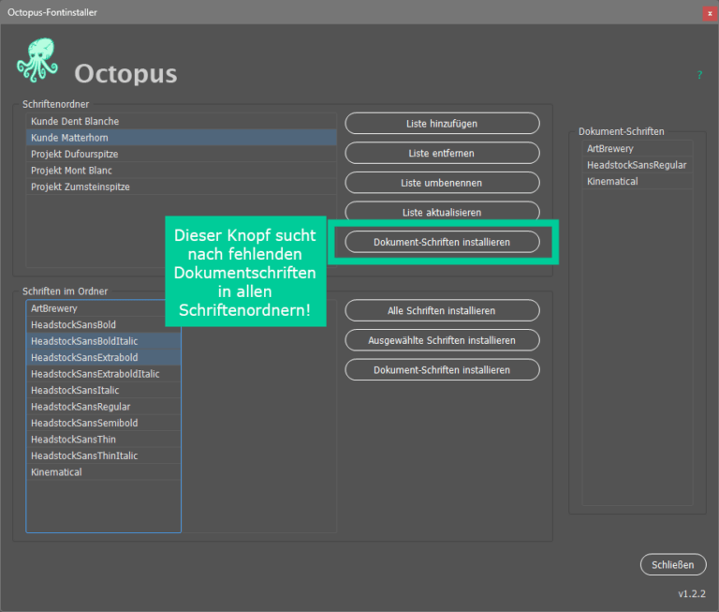The image size is (719, 612).
Task: Click Ausgewählte Schriften installieren
Action: (x=442, y=340)
